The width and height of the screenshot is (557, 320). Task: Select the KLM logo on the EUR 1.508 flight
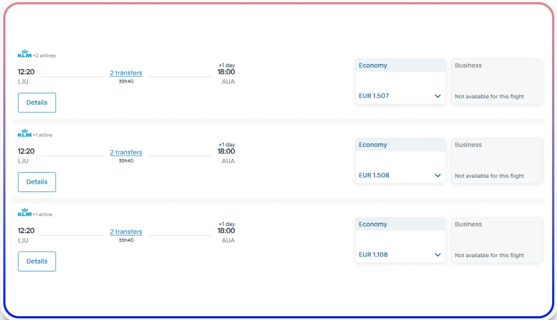pos(24,133)
